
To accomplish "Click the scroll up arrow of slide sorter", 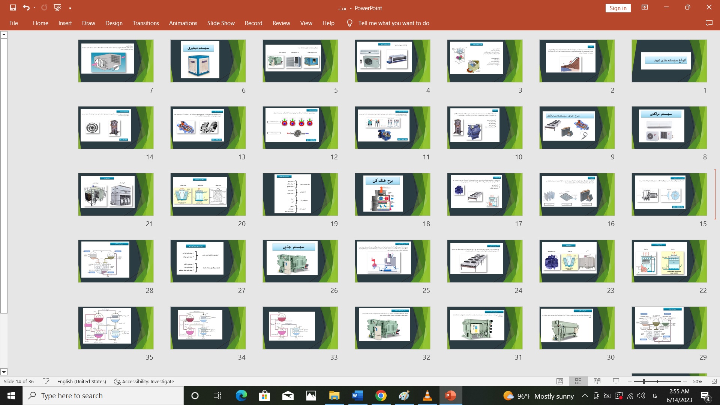I will (4, 34).
